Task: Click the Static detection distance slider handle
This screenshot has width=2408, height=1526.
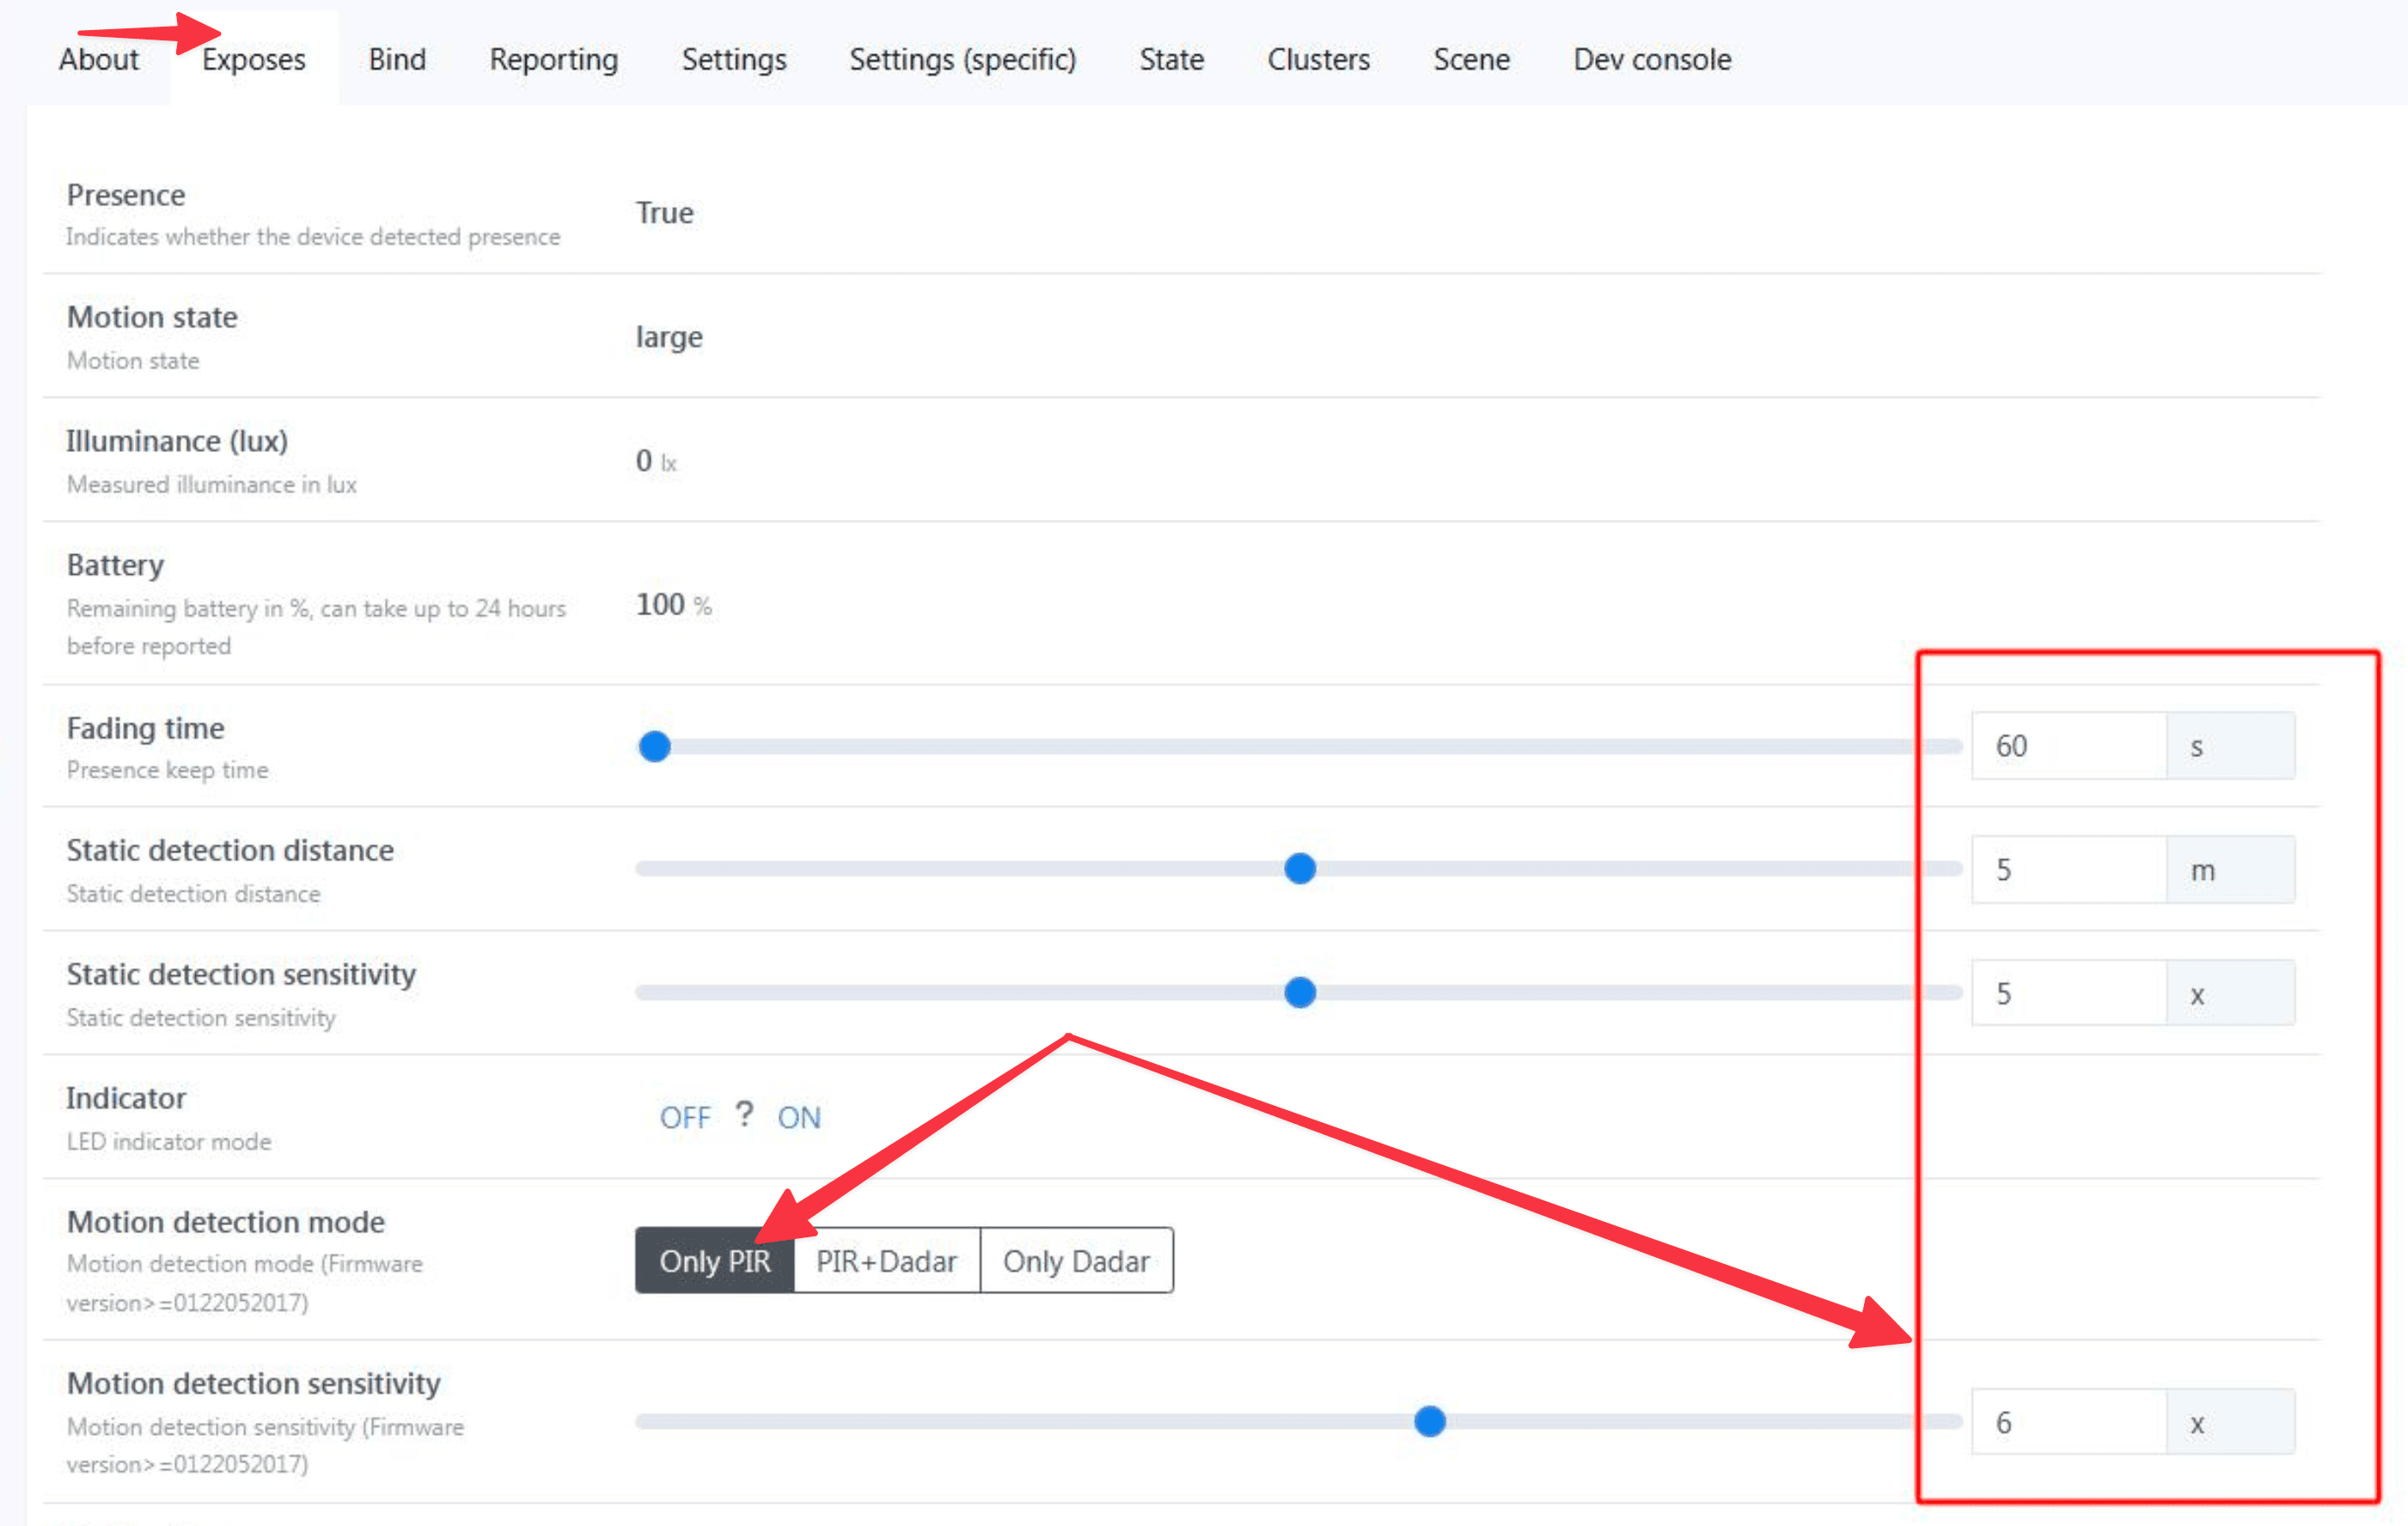Action: [x=1299, y=869]
